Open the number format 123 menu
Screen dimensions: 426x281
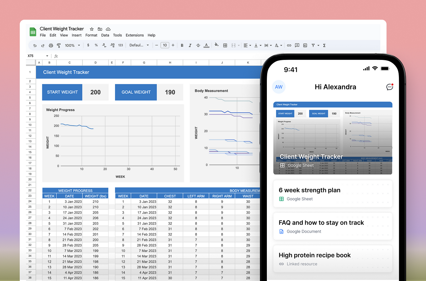tap(120, 45)
